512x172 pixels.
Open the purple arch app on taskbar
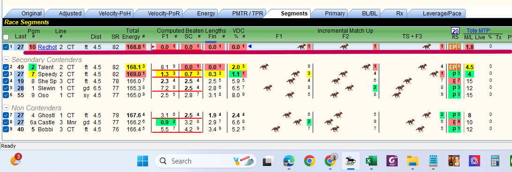[475, 161]
